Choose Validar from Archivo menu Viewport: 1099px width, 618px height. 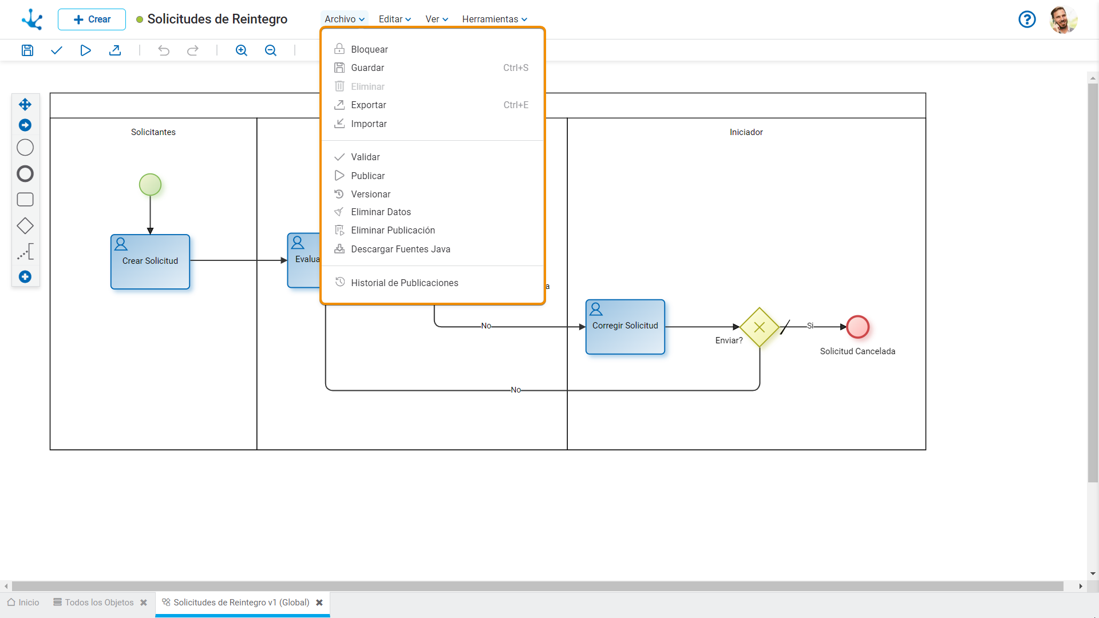tap(432, 157)
